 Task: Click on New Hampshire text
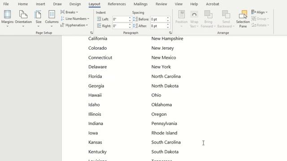167,38
